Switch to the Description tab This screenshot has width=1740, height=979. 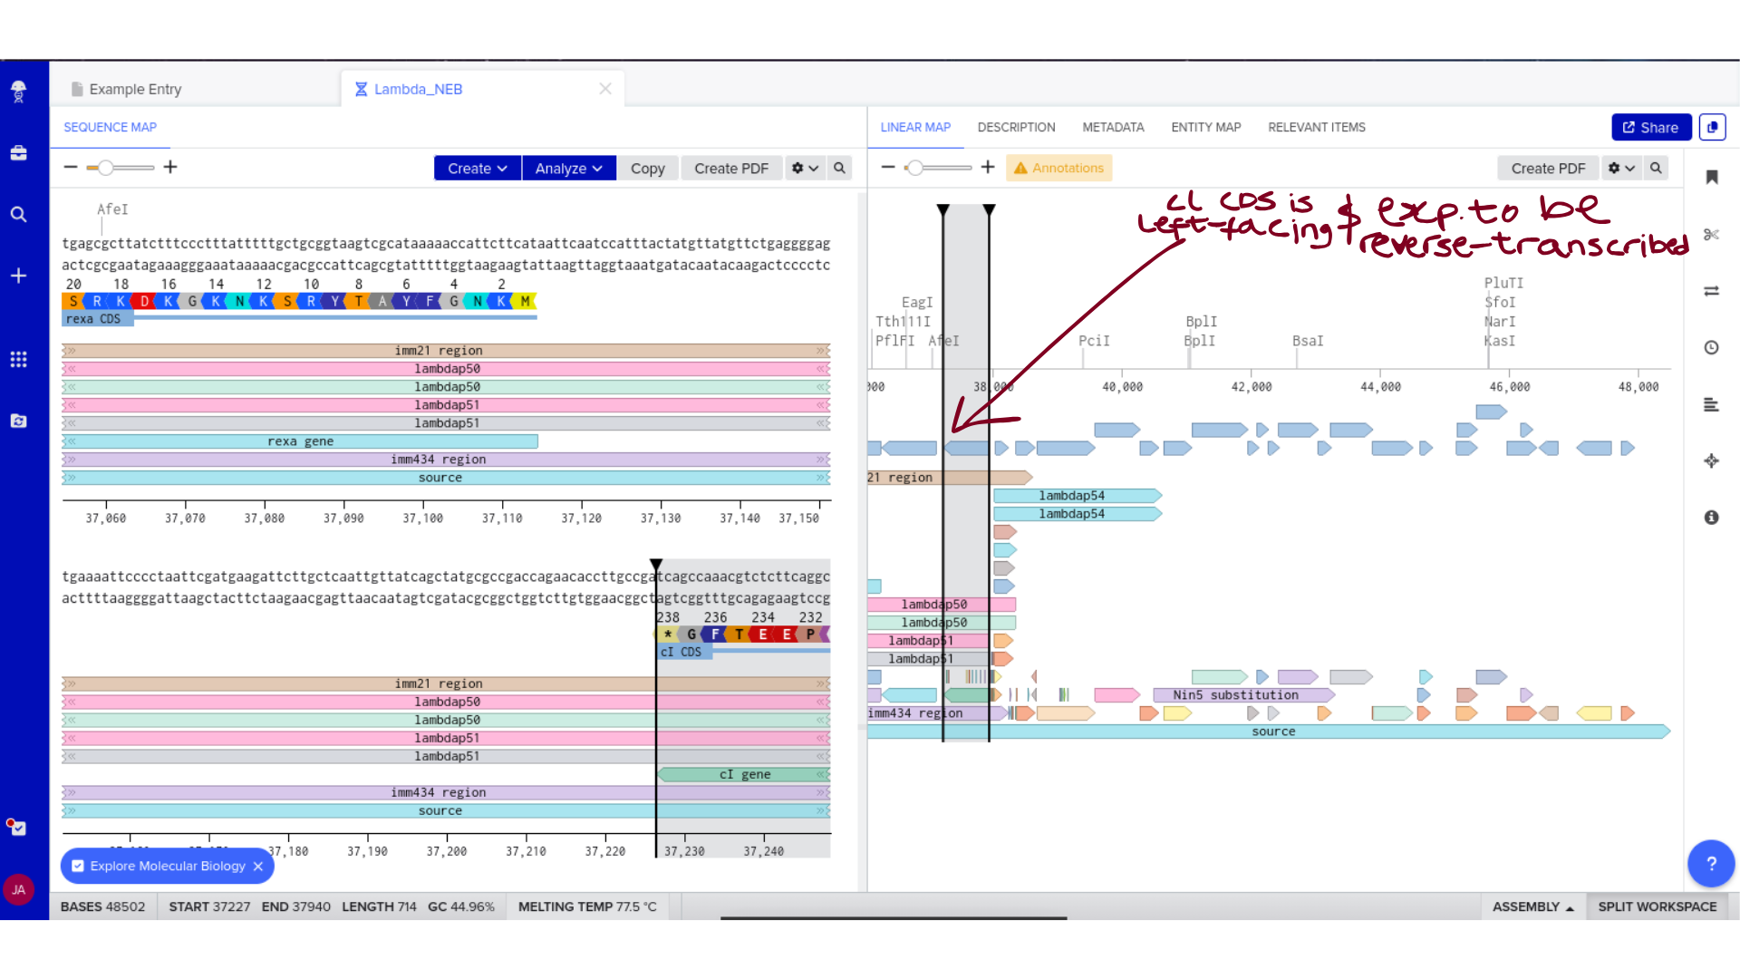(1016, 128)
